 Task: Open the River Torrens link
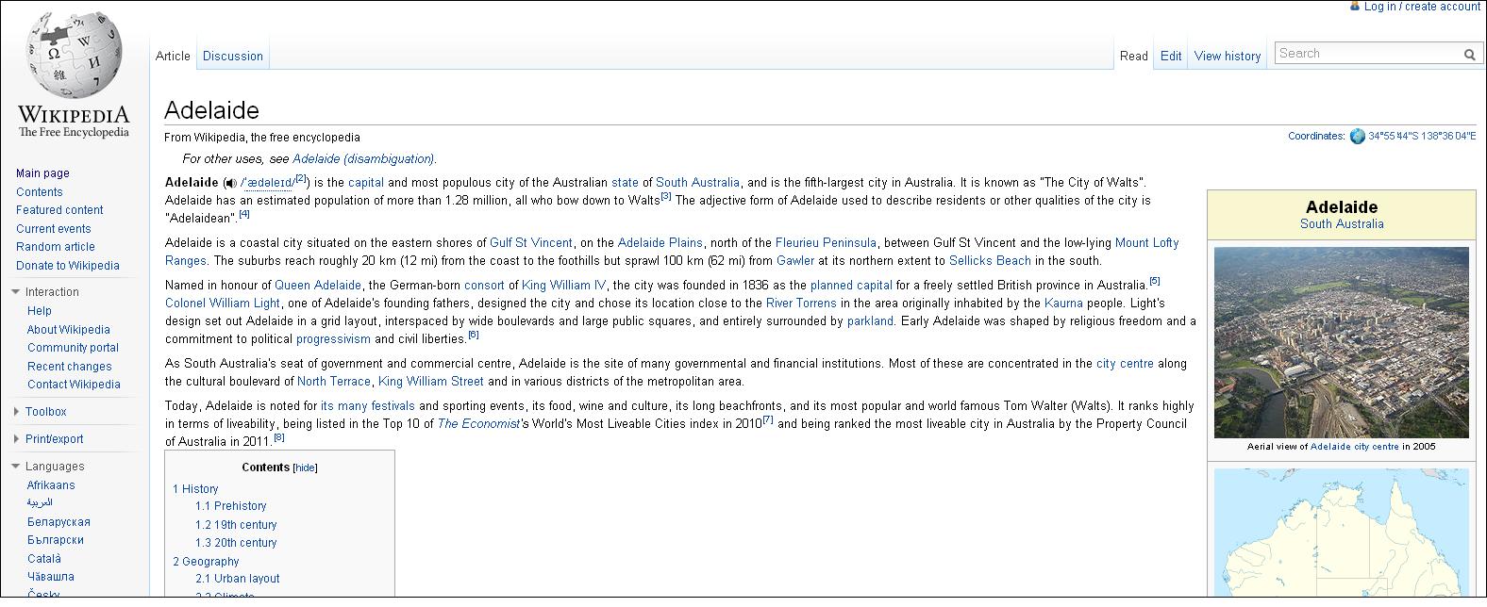coord(801,303)
